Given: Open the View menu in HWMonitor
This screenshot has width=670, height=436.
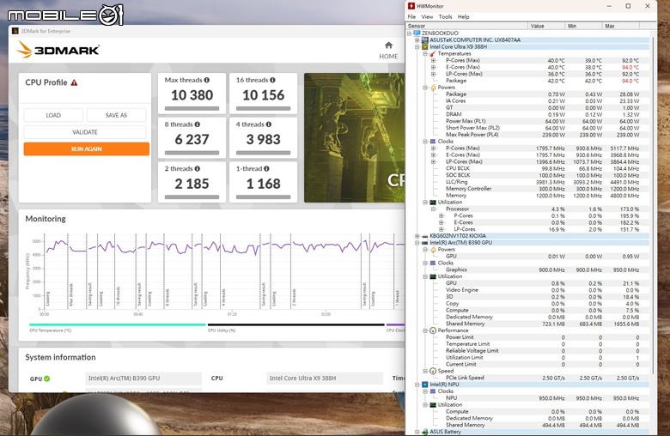Looking at the screenshot, I should tap(427, 16).
